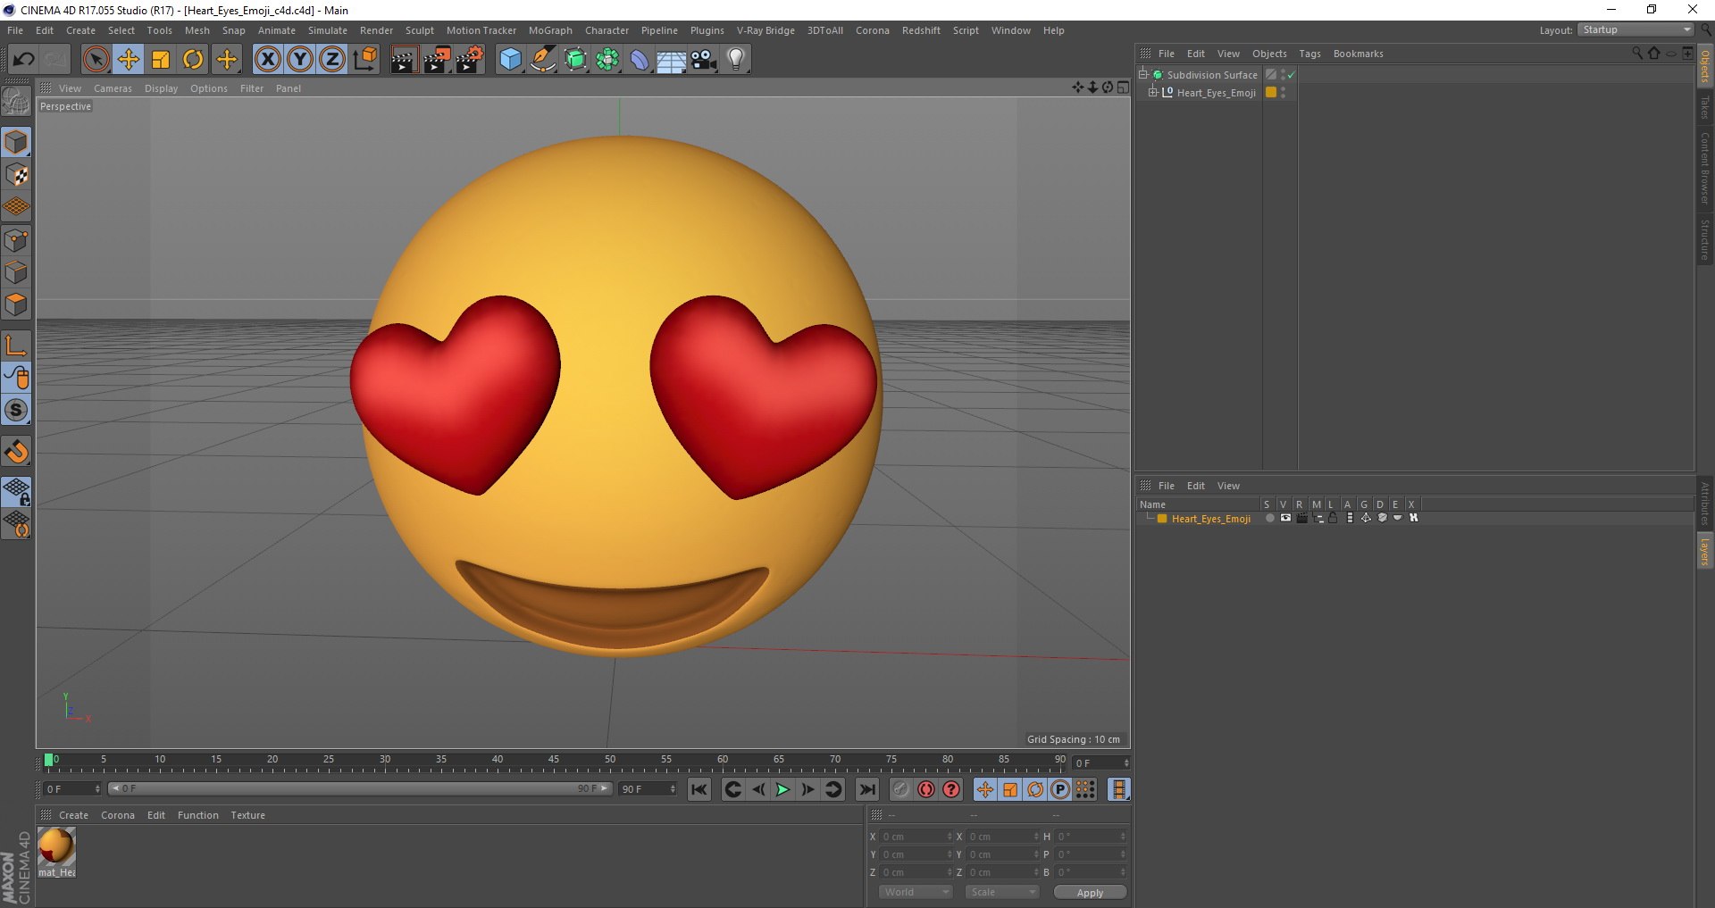Select the Move tool
The height and width of the screenshot is (908, 1715).
(x=129, y=60)
